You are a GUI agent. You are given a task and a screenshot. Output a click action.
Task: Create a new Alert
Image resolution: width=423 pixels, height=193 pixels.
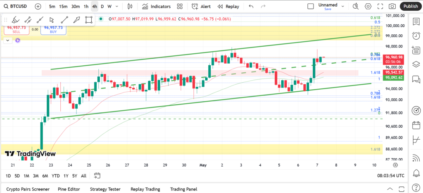201,6
